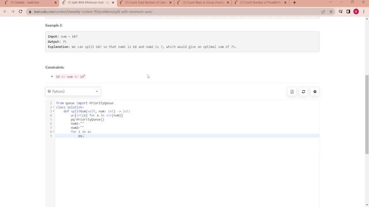This screenshot has height=207, width=369.
Task: Open editor settings gear icon
Action: 315,91
